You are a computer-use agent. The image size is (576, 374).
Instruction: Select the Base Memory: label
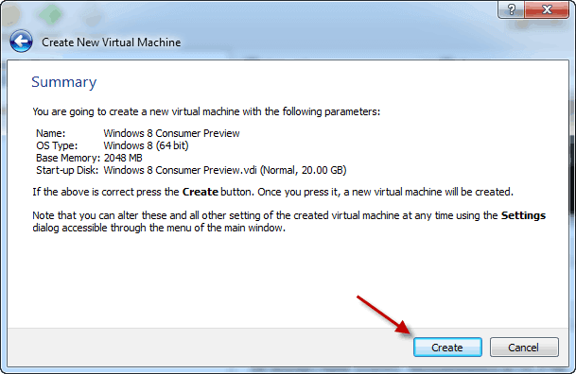tap(68, 158)
